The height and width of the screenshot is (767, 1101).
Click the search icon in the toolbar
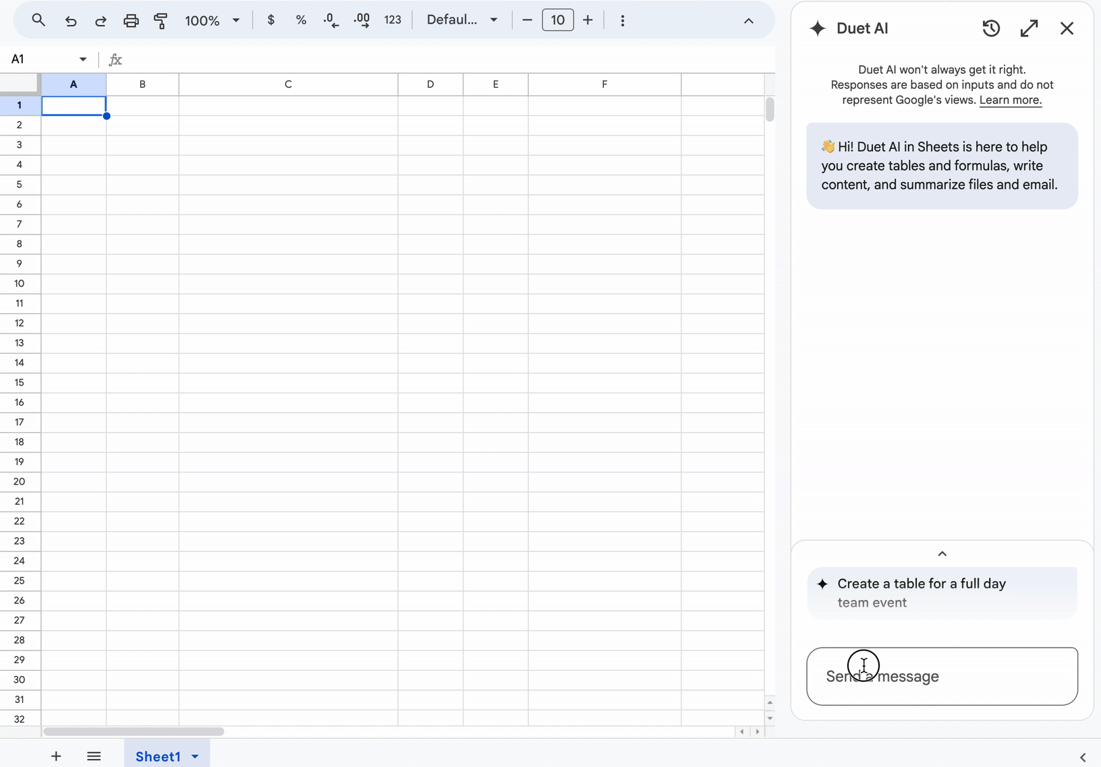38,20
